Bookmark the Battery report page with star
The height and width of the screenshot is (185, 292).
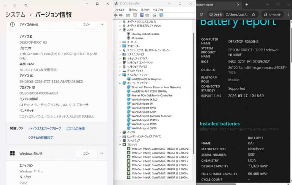tap(253, 14)
